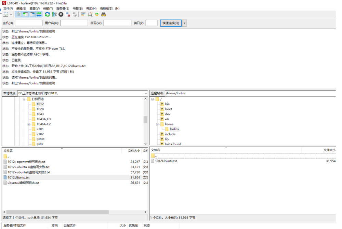The width and height of the screenshot is (342, 229).
Task: Click the 主机(H) host input field
Action: coord(28,23)
